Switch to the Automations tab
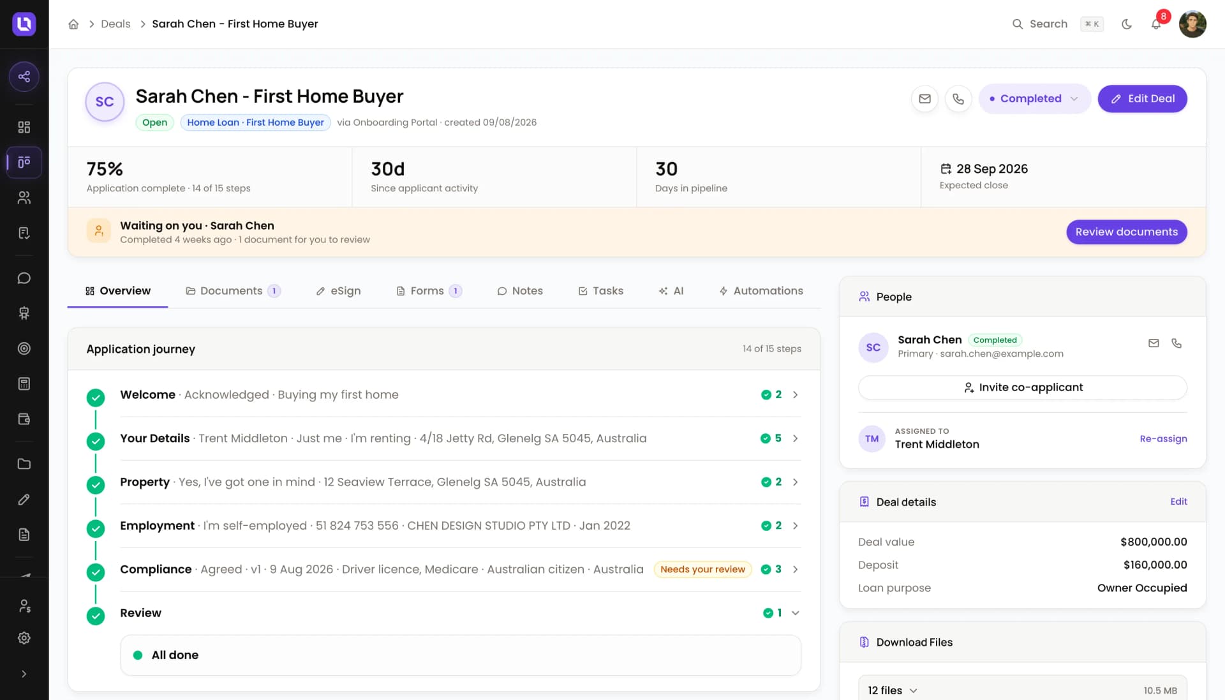Image resolution: width=1225 pixels, height=700 pixels. 761,291
